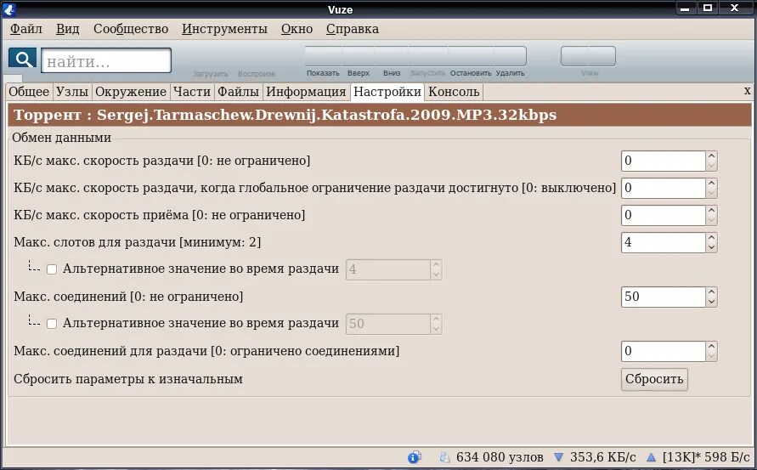Click the download speed down-arrow icon
Image resolution: width=757 pixels, height=470 pixels.
click(x=558, y=457)
